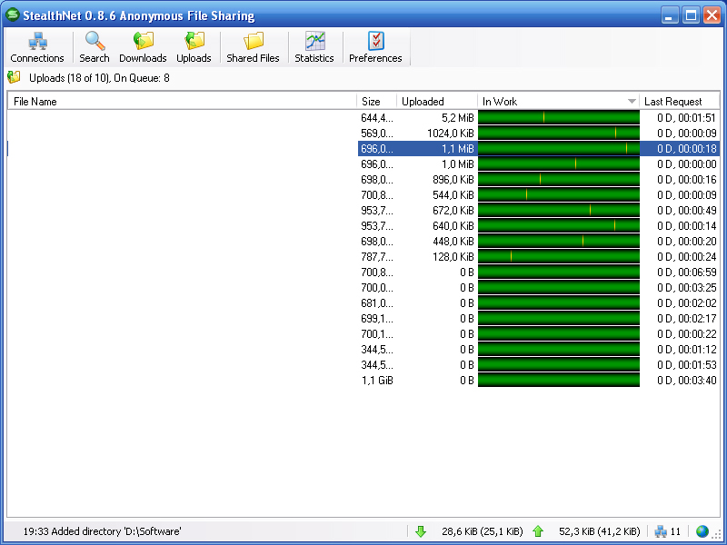Select the row with 1024,0 KiB uploaded
This screenshot has width=727, height=545.
pos(363,133)
